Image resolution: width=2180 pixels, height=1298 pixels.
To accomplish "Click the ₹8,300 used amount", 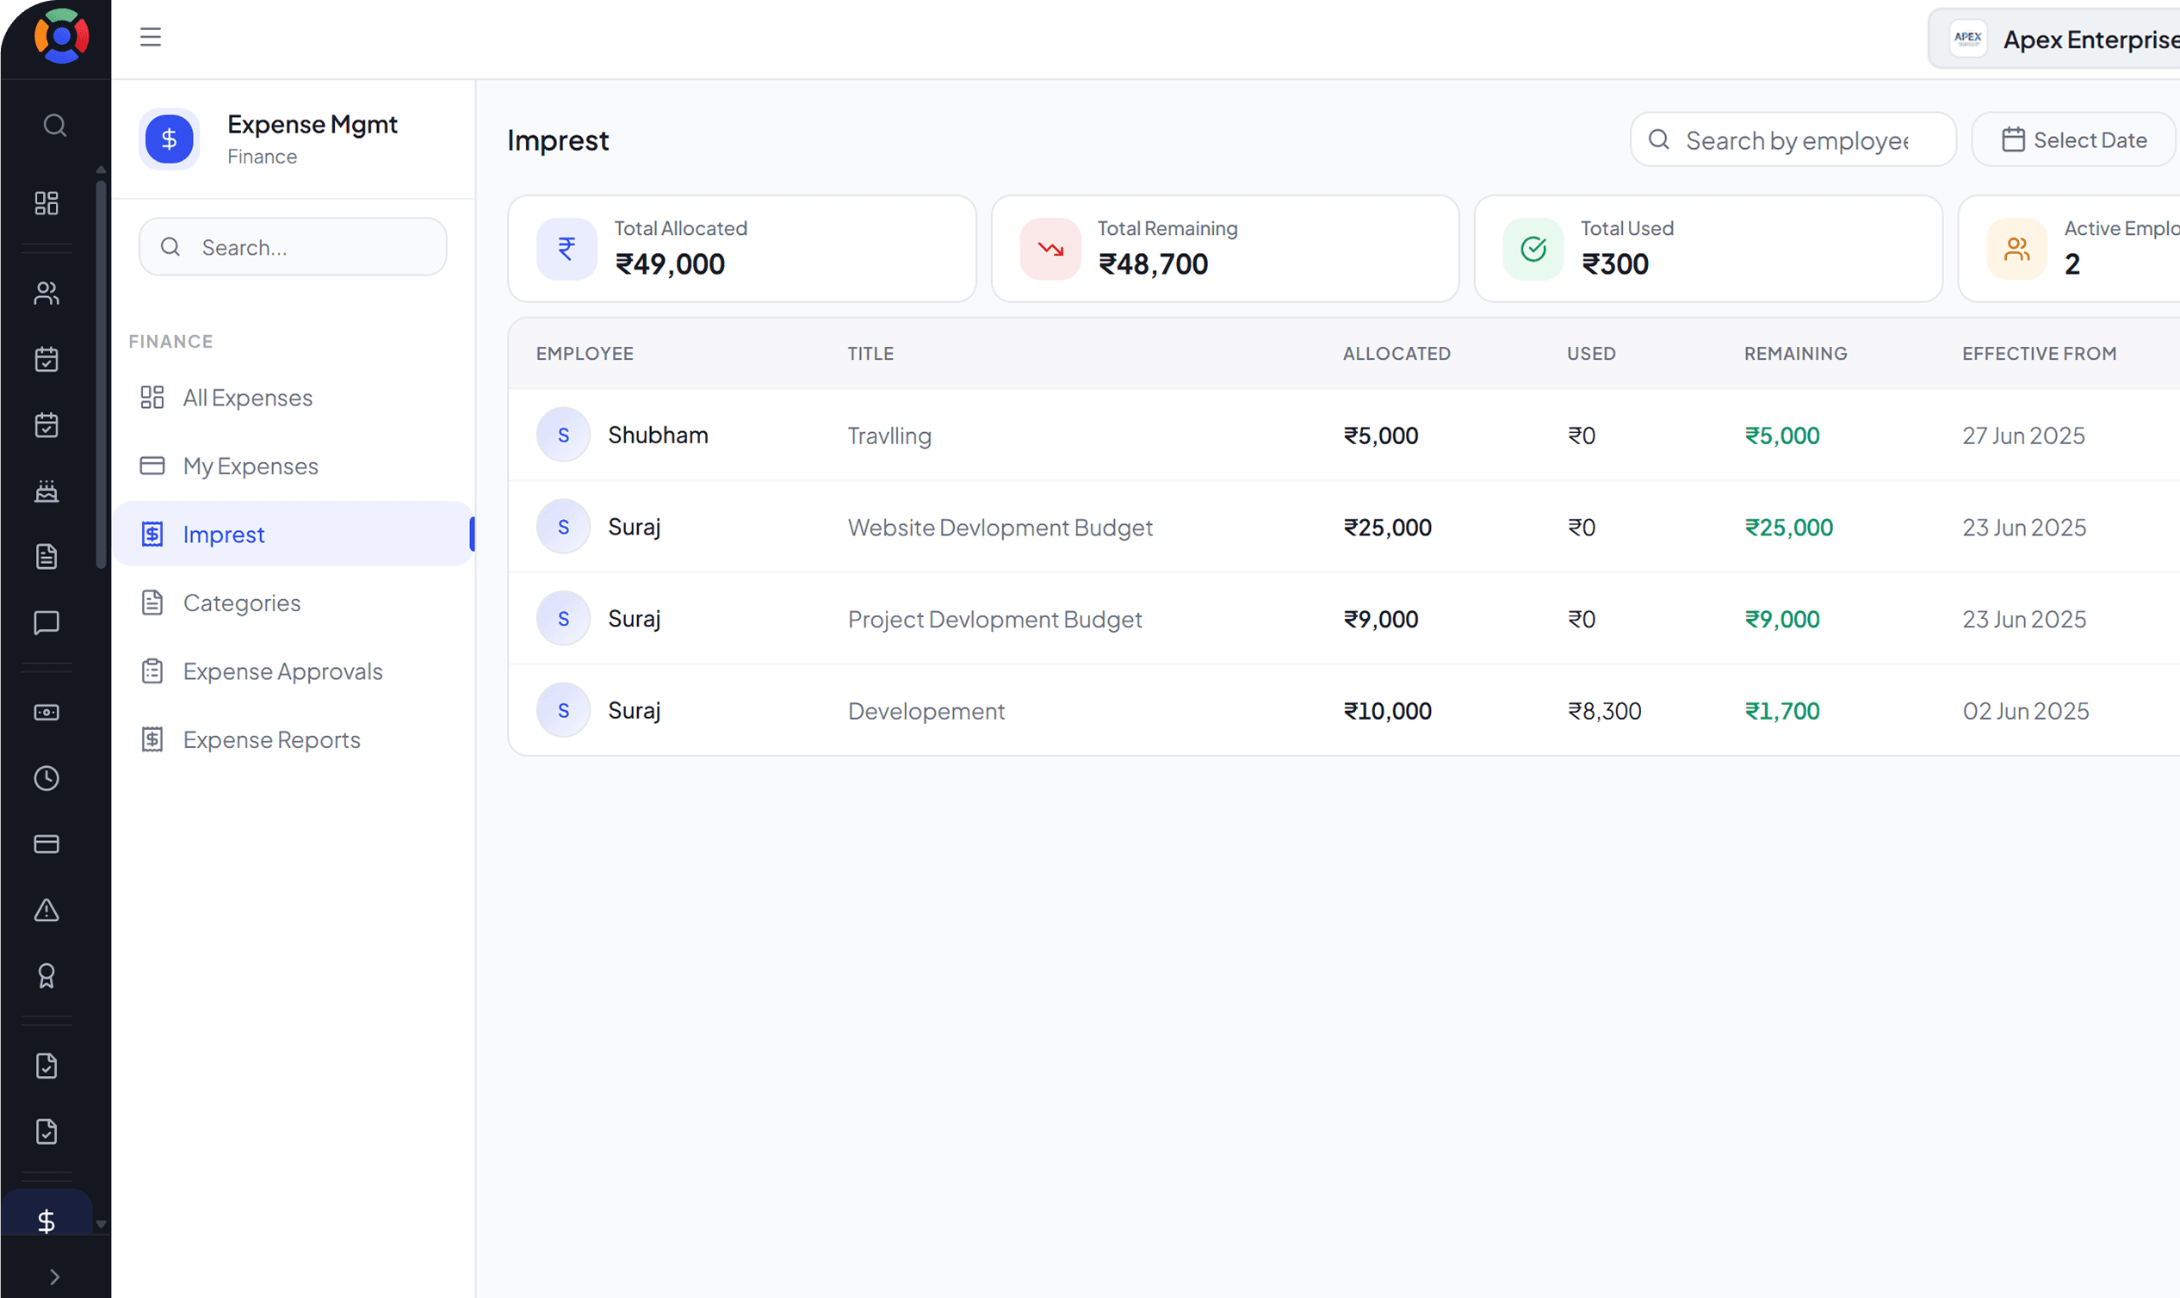I will [x=1604, y=710].
